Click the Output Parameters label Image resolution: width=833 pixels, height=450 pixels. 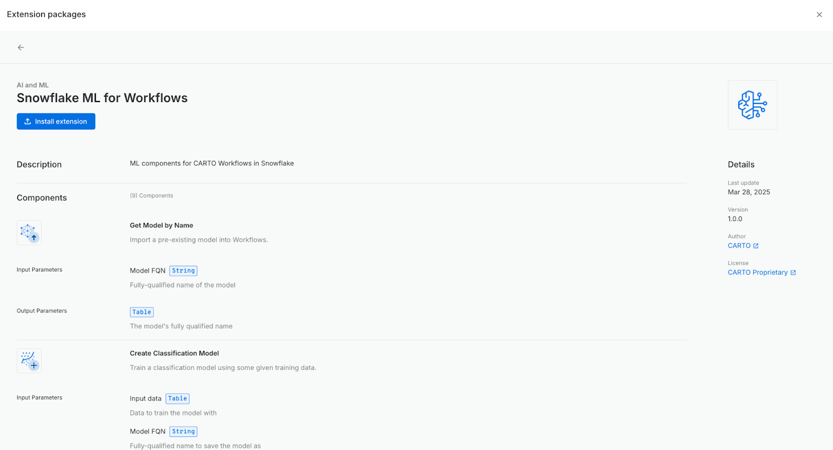coord(42,311)
